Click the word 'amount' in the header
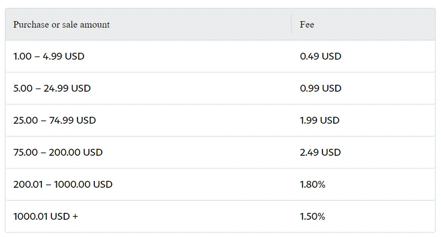 click(95, 25)
